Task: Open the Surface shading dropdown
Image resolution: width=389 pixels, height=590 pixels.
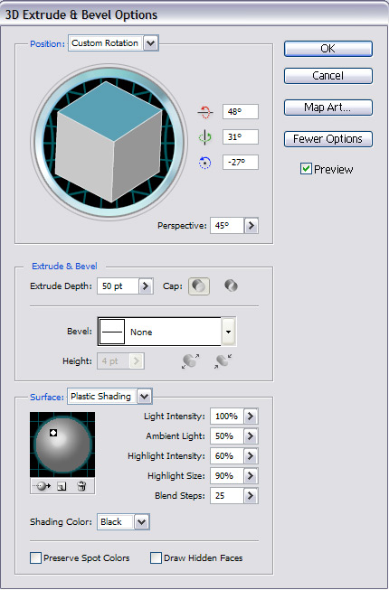Action: pos(145,396)
